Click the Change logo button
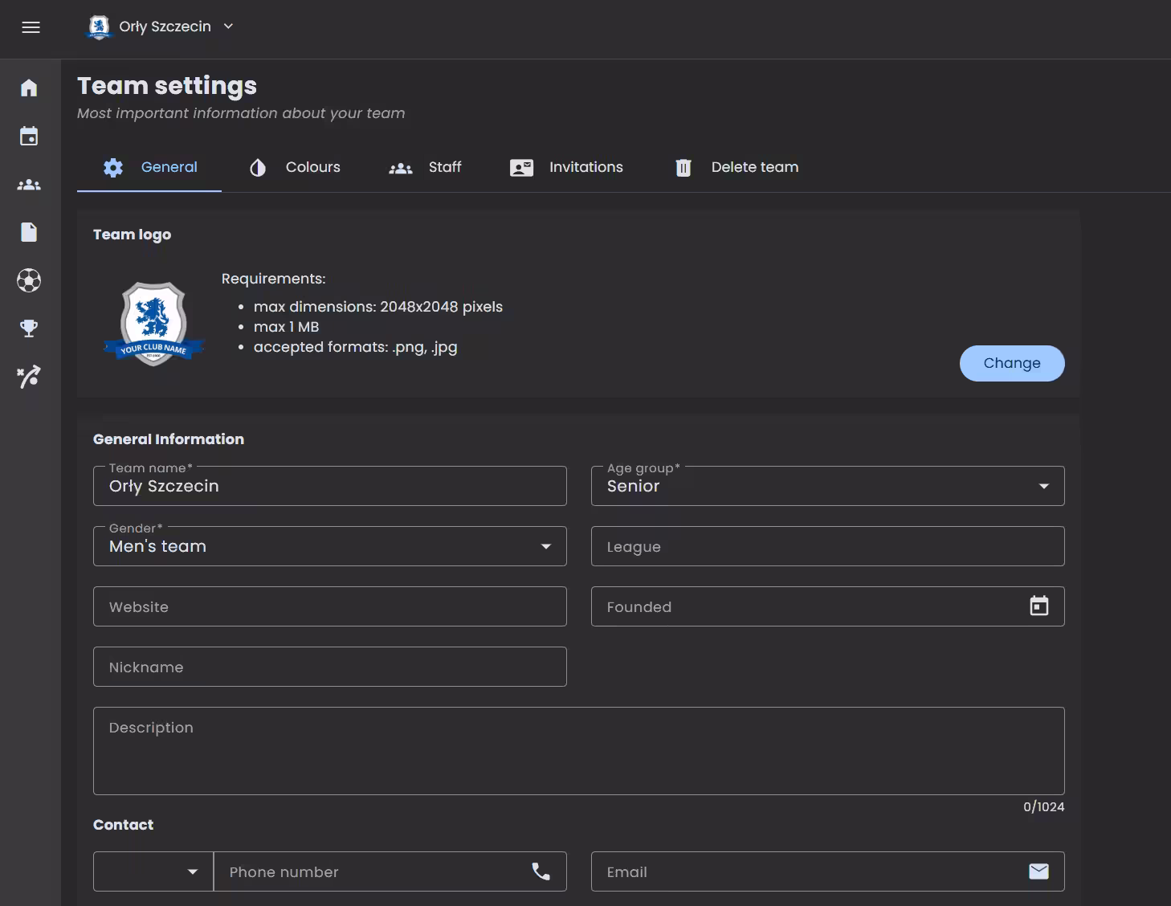This screenshot has width=1171, height=906. point(1011,363)
